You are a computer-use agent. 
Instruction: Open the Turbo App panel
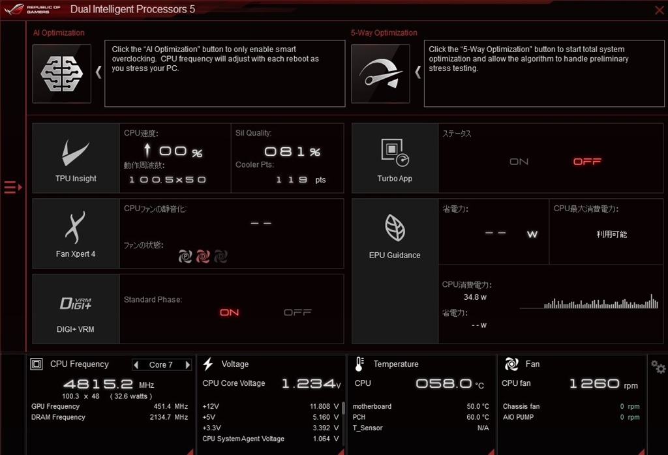pos(395,158)
